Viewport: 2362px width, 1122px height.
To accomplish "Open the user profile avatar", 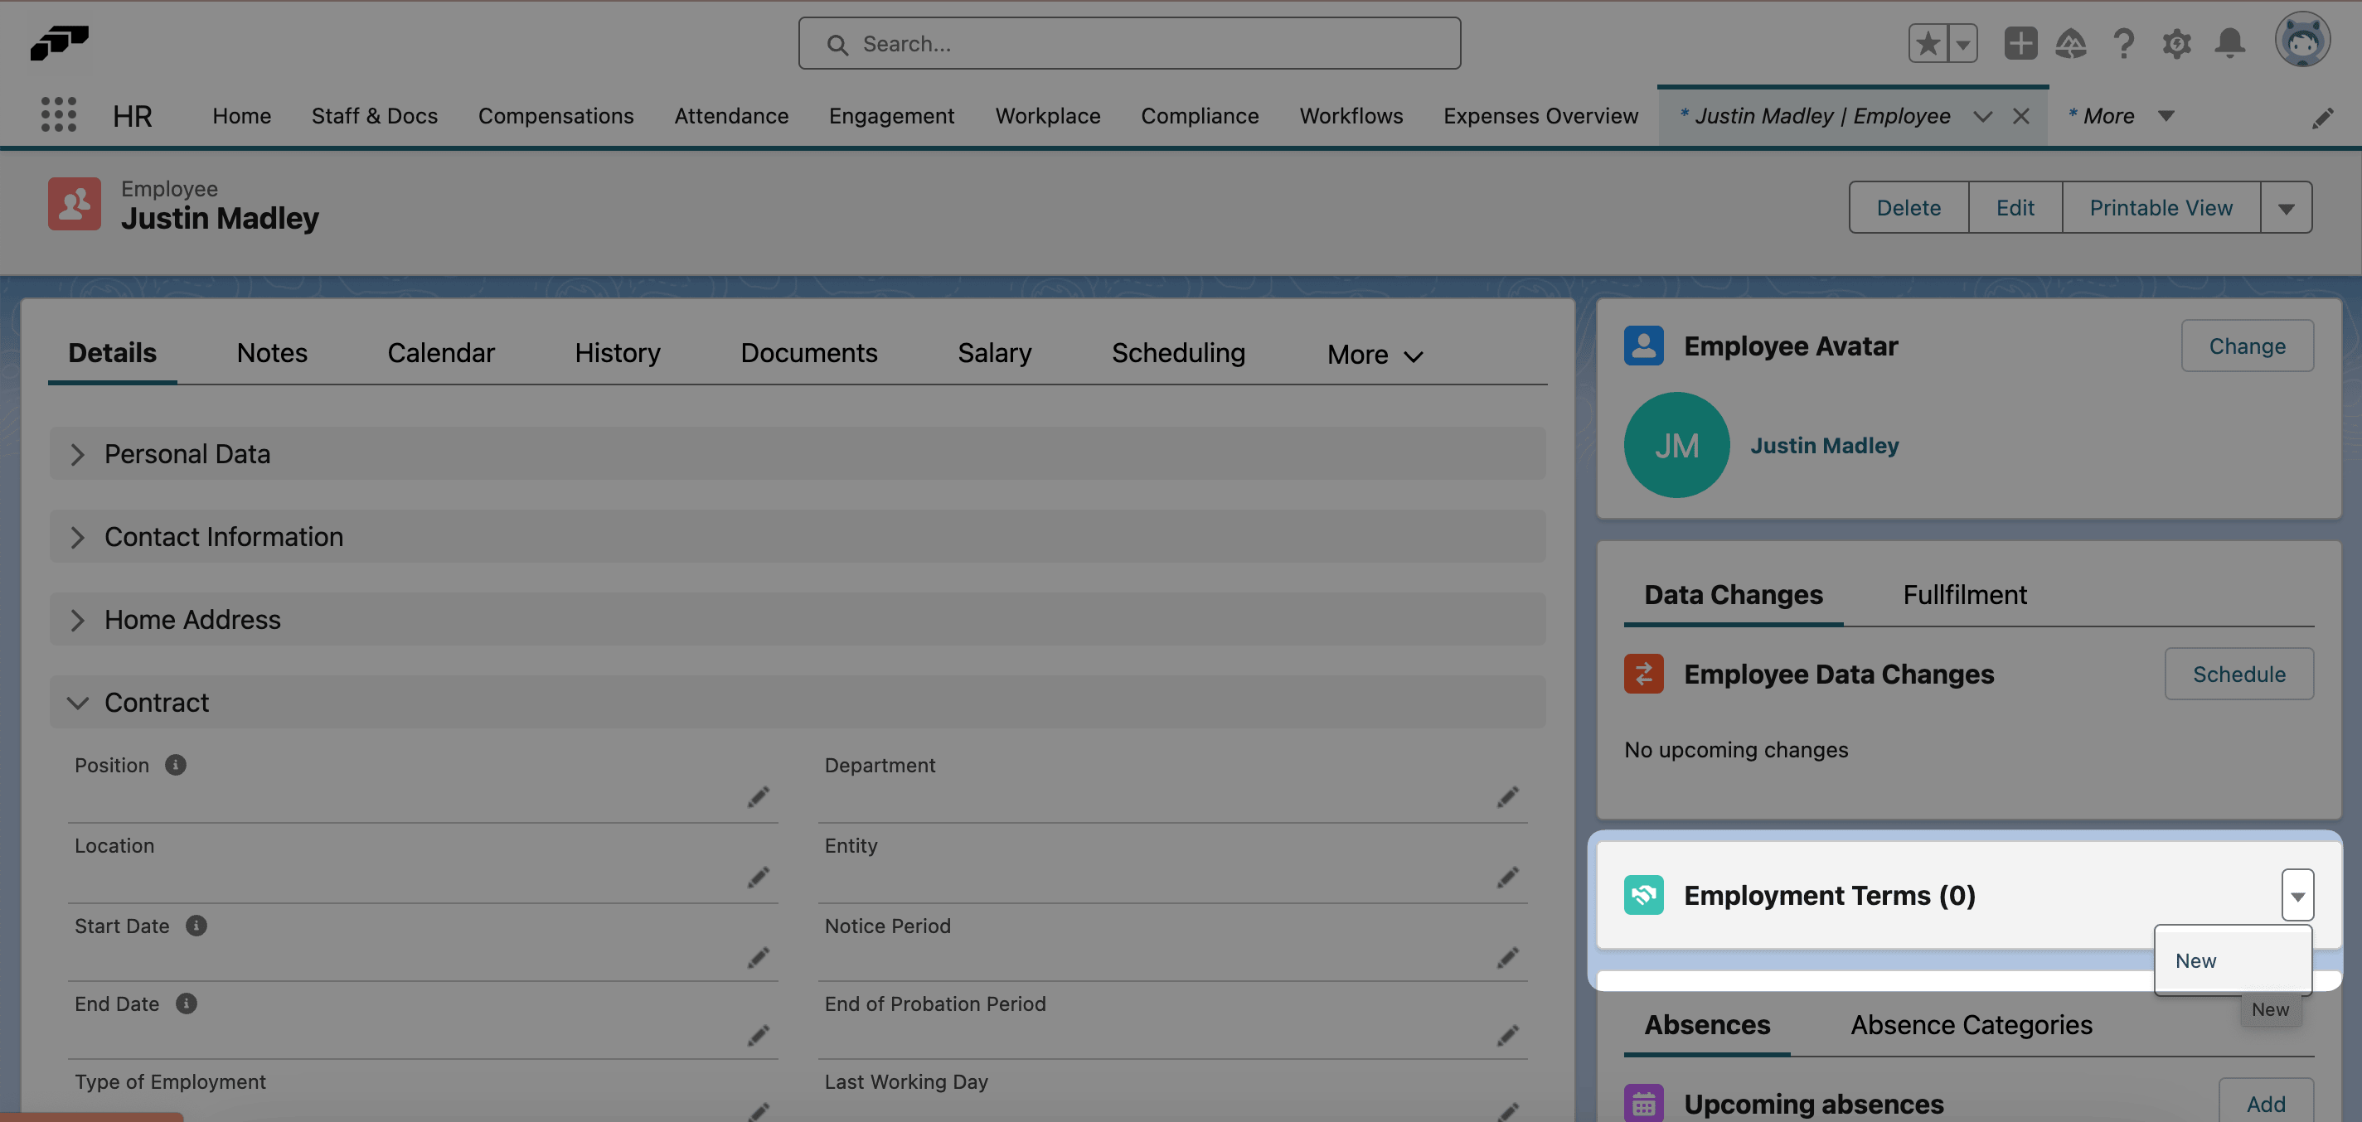I will click(x=2301, y=41).
